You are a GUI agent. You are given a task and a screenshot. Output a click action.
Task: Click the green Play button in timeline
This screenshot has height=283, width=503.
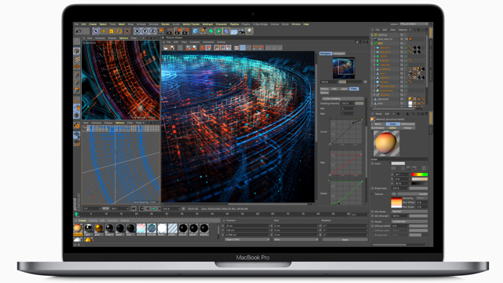point(153,208)
